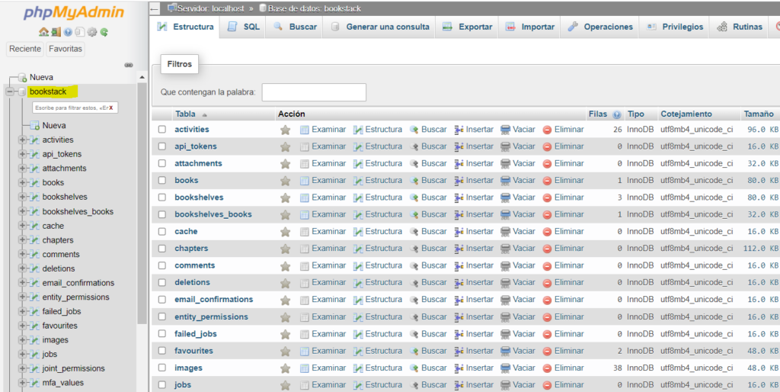Open bookstack database in sidebar
Viewport: 780px width, 392px height.
(48, 92)
